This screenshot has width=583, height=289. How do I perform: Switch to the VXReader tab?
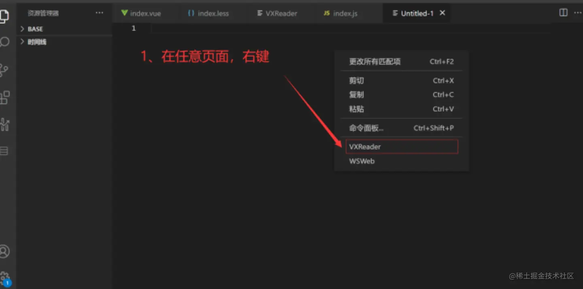point(277,13)
